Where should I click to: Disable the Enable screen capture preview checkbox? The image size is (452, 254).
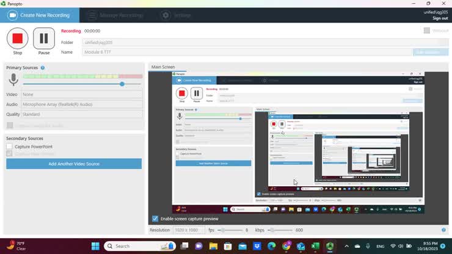coord(155,219)
